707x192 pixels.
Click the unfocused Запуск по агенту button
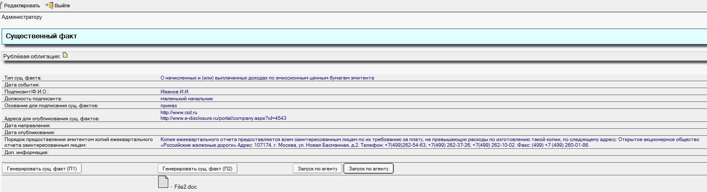tap(317, 168)
